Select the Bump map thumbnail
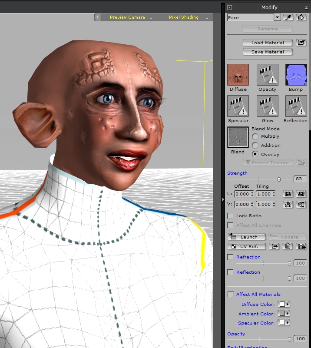 coord(296,75)
